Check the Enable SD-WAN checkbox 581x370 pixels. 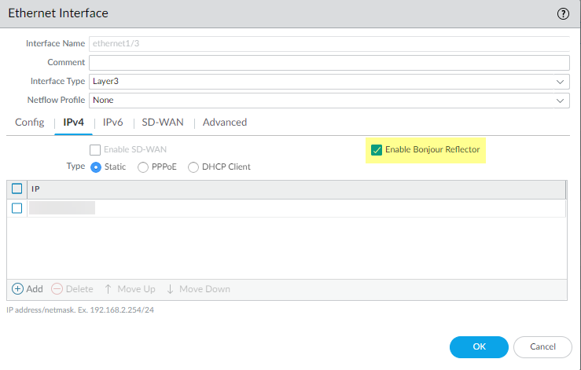click(x=95, y=149)
